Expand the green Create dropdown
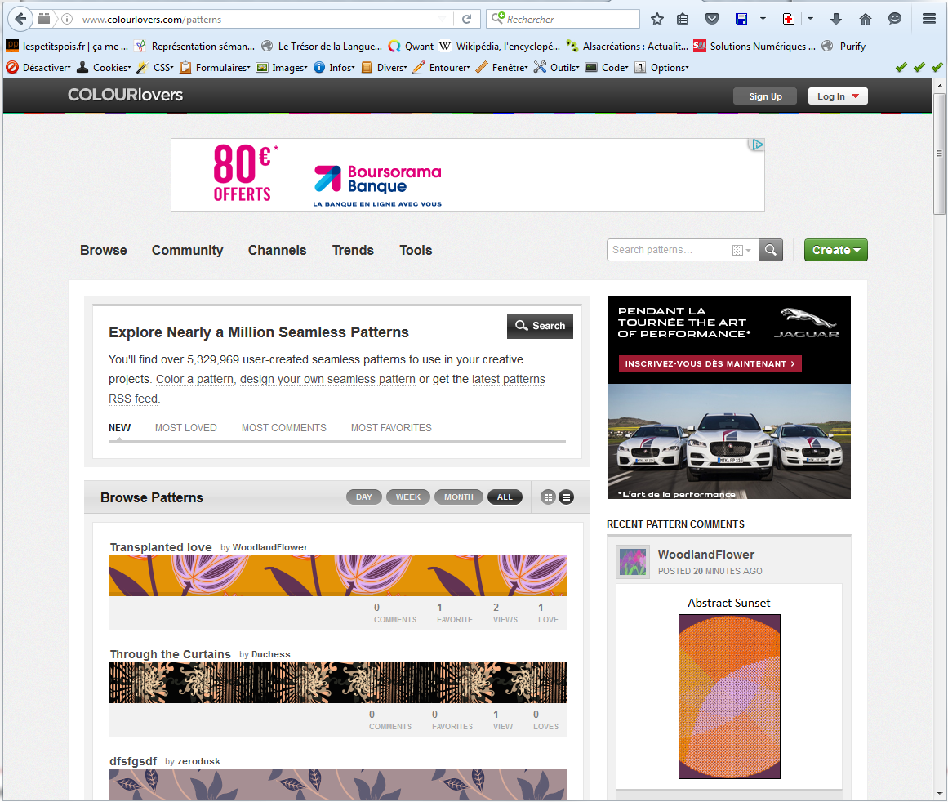This screenshot has height=802, width=948. 835,250
